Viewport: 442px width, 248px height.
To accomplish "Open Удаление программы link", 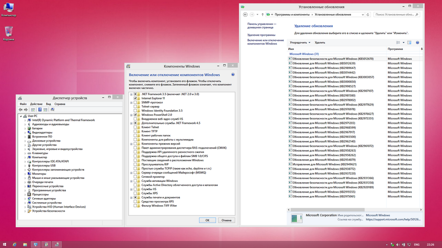I will pyautogui.click(x=261, y=35).
